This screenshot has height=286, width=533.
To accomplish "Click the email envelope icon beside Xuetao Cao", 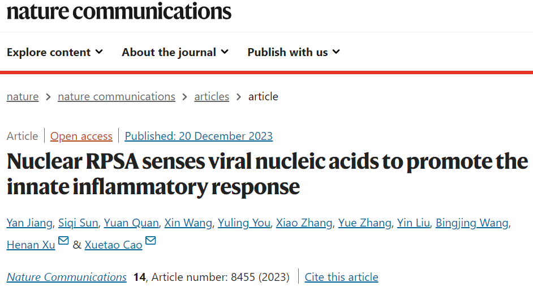I will pyautogui.click(x=151, y=241).
